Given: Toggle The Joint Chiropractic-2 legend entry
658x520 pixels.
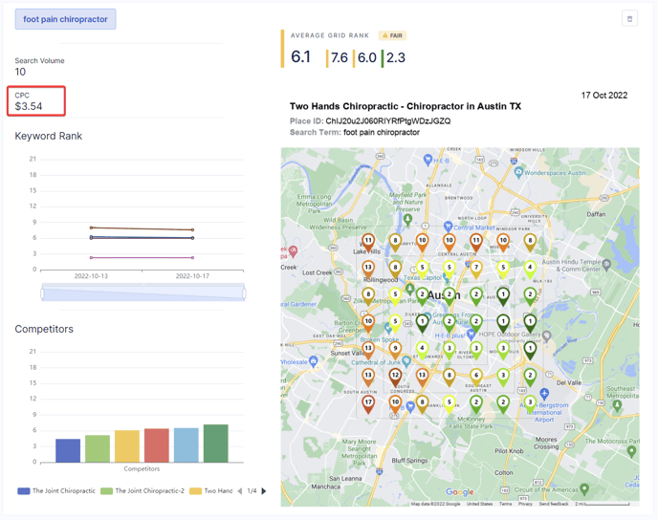Looking at the screenshot, I should (142, 491).
